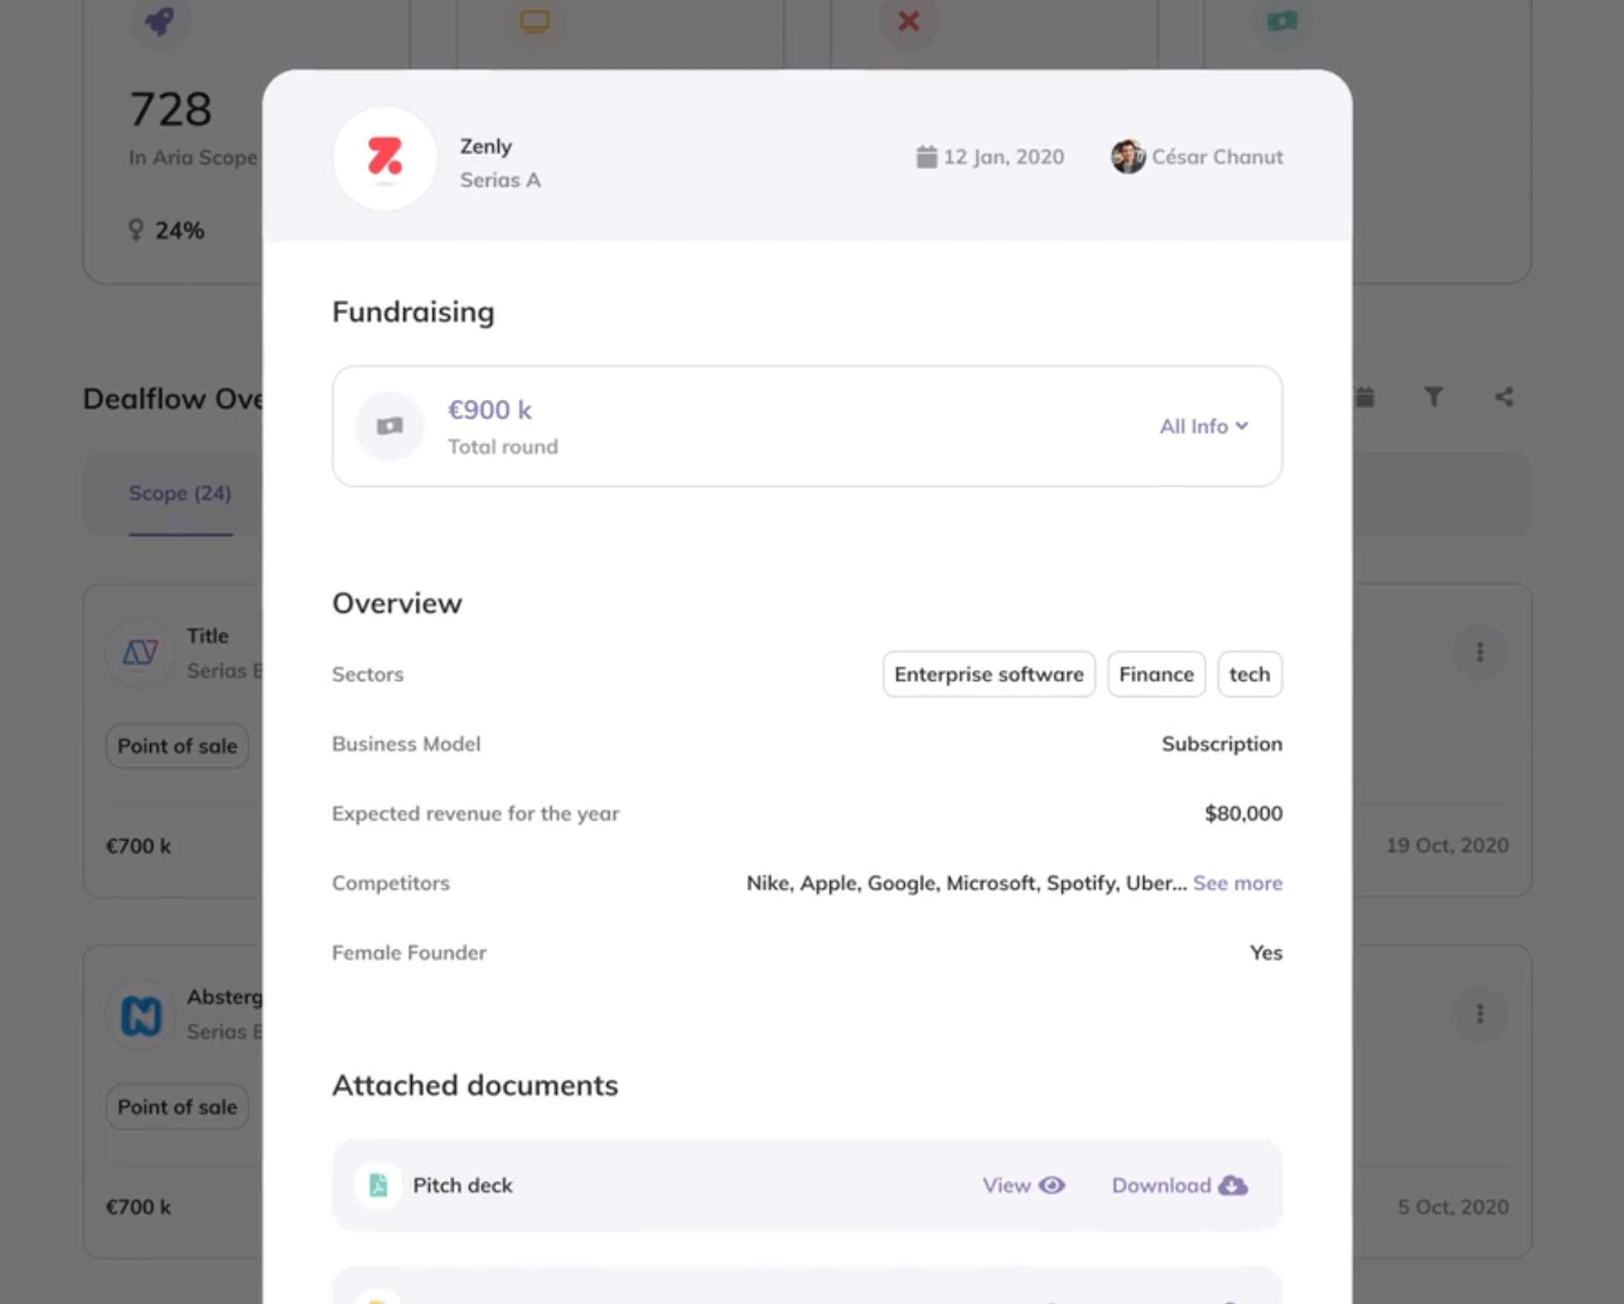Select the tech sector tag

click(1249, 674)
